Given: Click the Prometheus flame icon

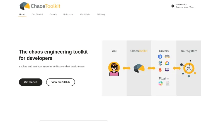Looking at the screenshot, I should pyautogui.click(x=160, y=70).
